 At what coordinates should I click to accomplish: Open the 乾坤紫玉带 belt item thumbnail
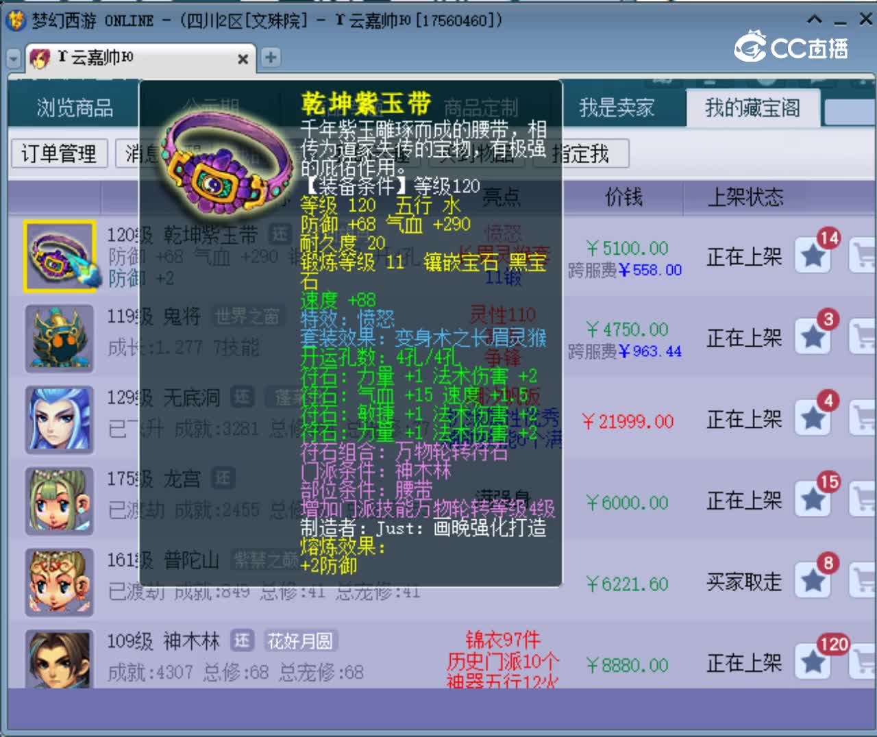click(x=59, y=256)
